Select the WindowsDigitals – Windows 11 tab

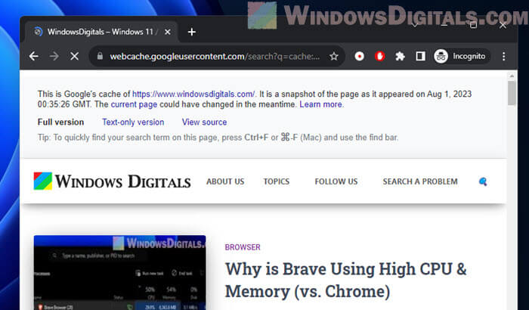tap(101, 32)
